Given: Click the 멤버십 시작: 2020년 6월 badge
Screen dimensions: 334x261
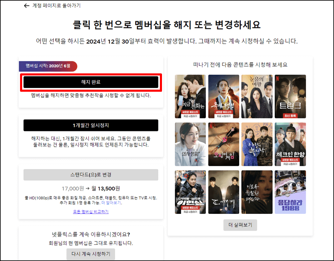Looking at the screenshot, I should pos(48,66).
